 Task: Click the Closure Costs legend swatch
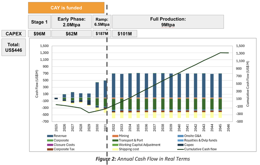pyautogui.click(x=50, y=145)
